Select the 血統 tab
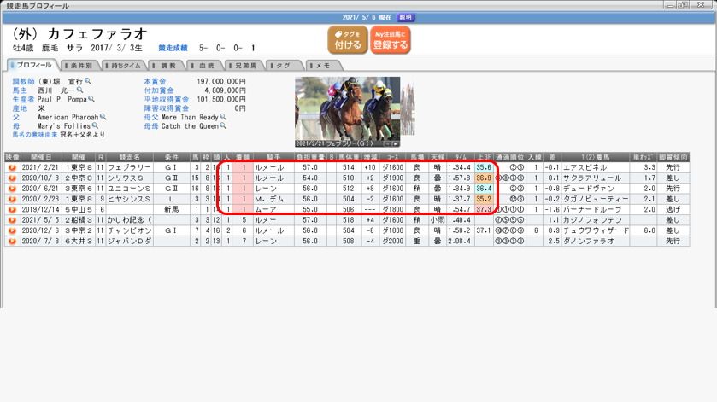717x402 pixels. coord(203,66)
